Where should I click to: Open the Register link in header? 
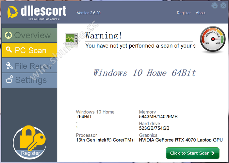tap(184, 13)
